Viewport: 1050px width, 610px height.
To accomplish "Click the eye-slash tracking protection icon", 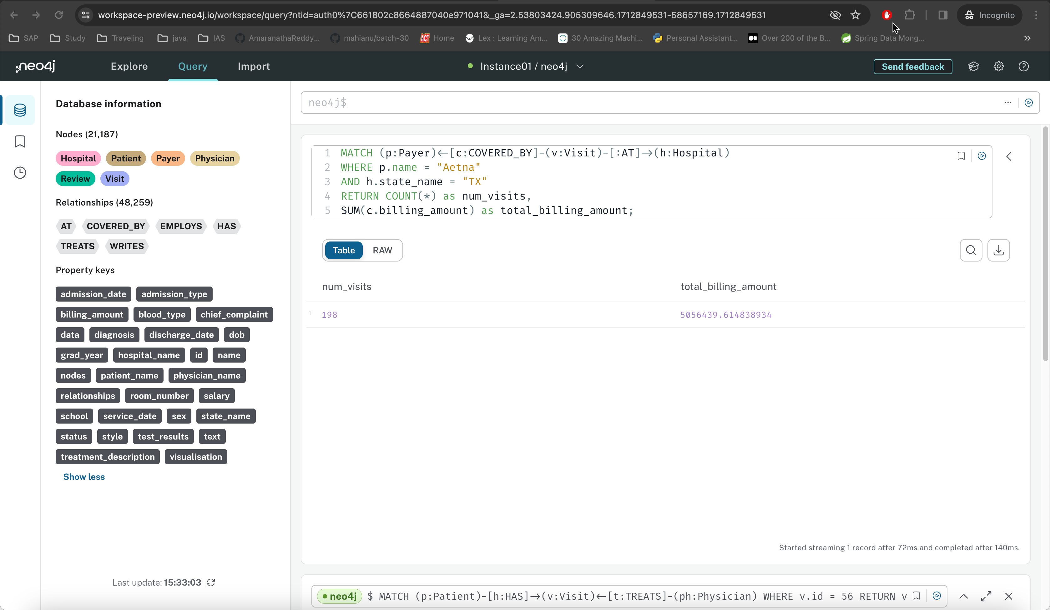I will click(835, 15).
